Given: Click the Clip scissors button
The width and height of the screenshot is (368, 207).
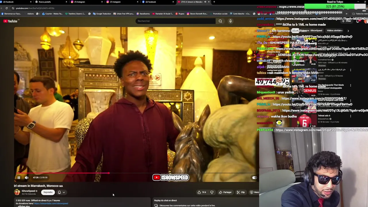Looking at the screenshot, I should click(x=241, y=192).
